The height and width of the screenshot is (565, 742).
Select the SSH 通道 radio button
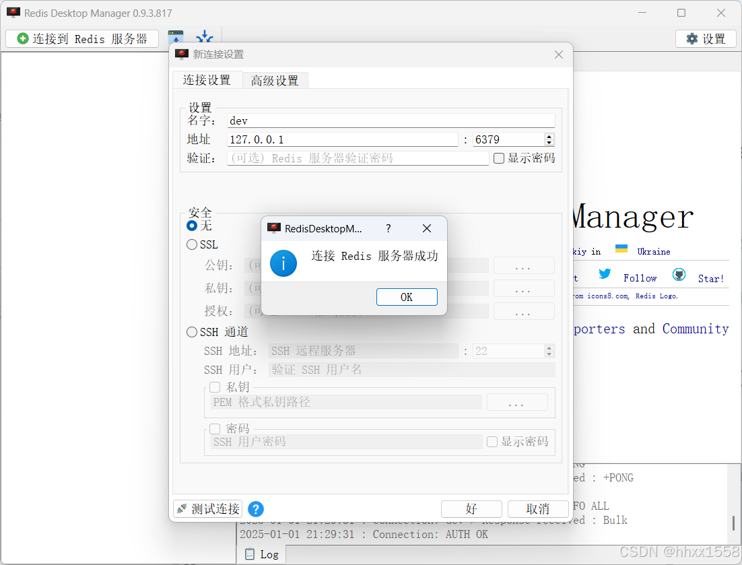[x=192, y=332]
